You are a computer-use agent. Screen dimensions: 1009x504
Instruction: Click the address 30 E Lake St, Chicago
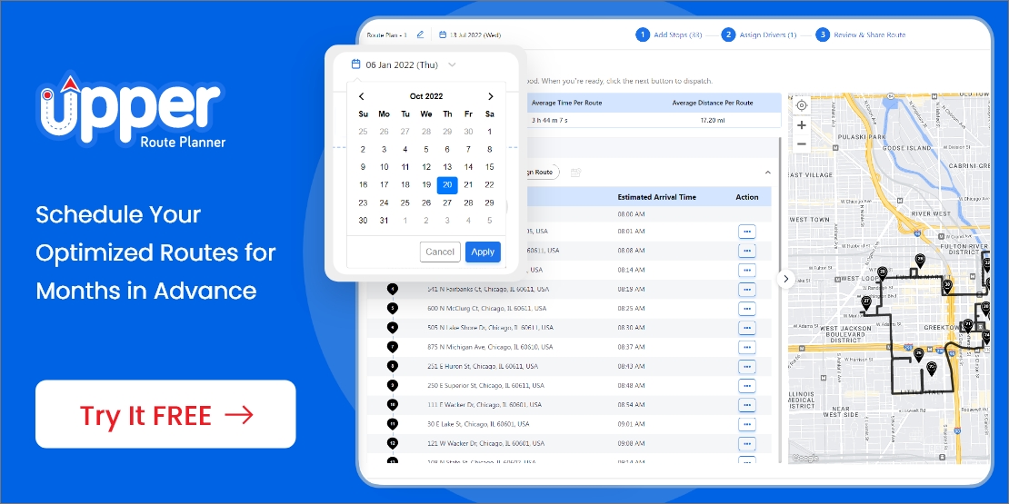coord(479,424)
